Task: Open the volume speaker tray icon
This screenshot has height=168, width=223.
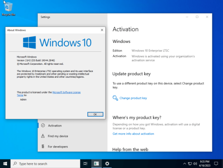Action: 195,164
